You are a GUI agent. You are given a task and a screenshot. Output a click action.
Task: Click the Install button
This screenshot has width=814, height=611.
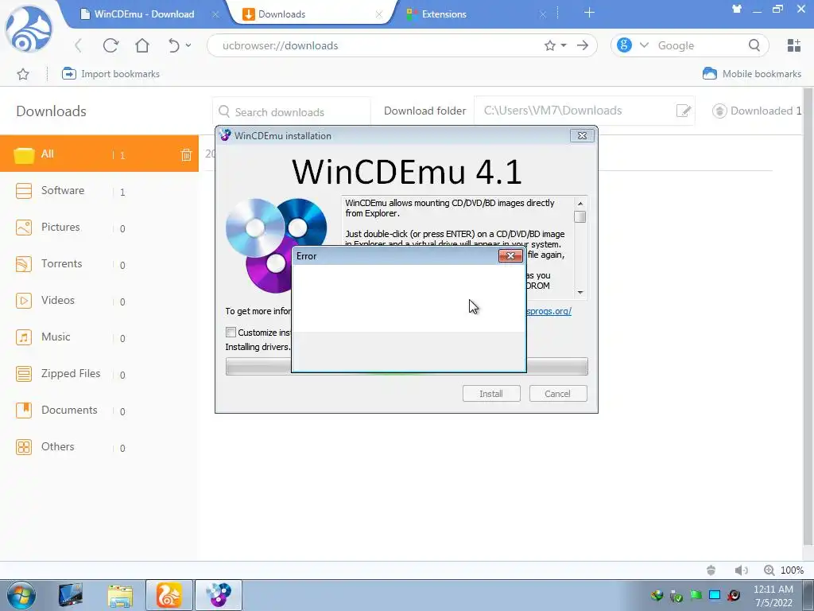(x=491, y=393)
